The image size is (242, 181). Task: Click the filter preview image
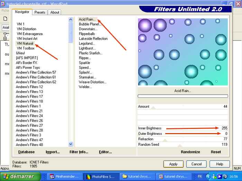183,52
